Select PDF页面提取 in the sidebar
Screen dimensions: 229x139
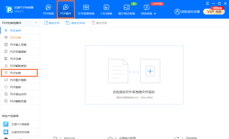click(20, 52)
